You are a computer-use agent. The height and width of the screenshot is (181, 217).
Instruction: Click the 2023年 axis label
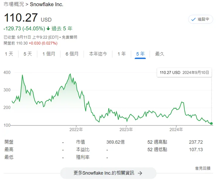click(x=126, y=130)
